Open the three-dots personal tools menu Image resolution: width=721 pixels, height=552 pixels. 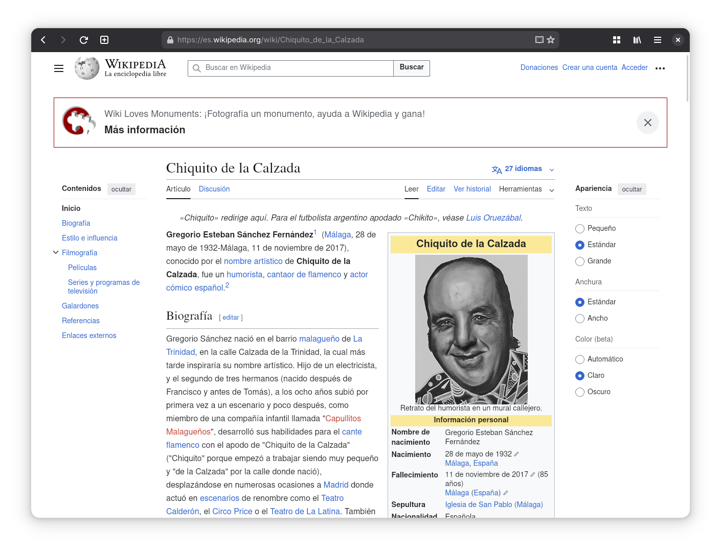660,68
